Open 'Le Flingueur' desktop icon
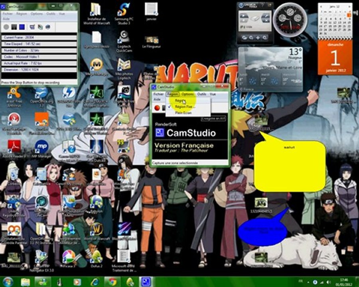The height and width of the screenshot is (287, 359). point(151,42)
